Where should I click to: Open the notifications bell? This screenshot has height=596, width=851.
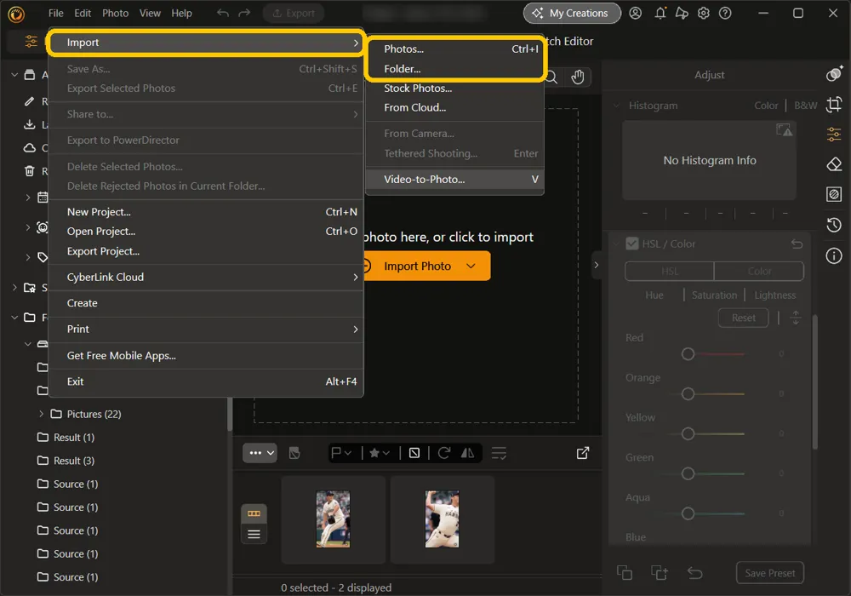[660, 13]
